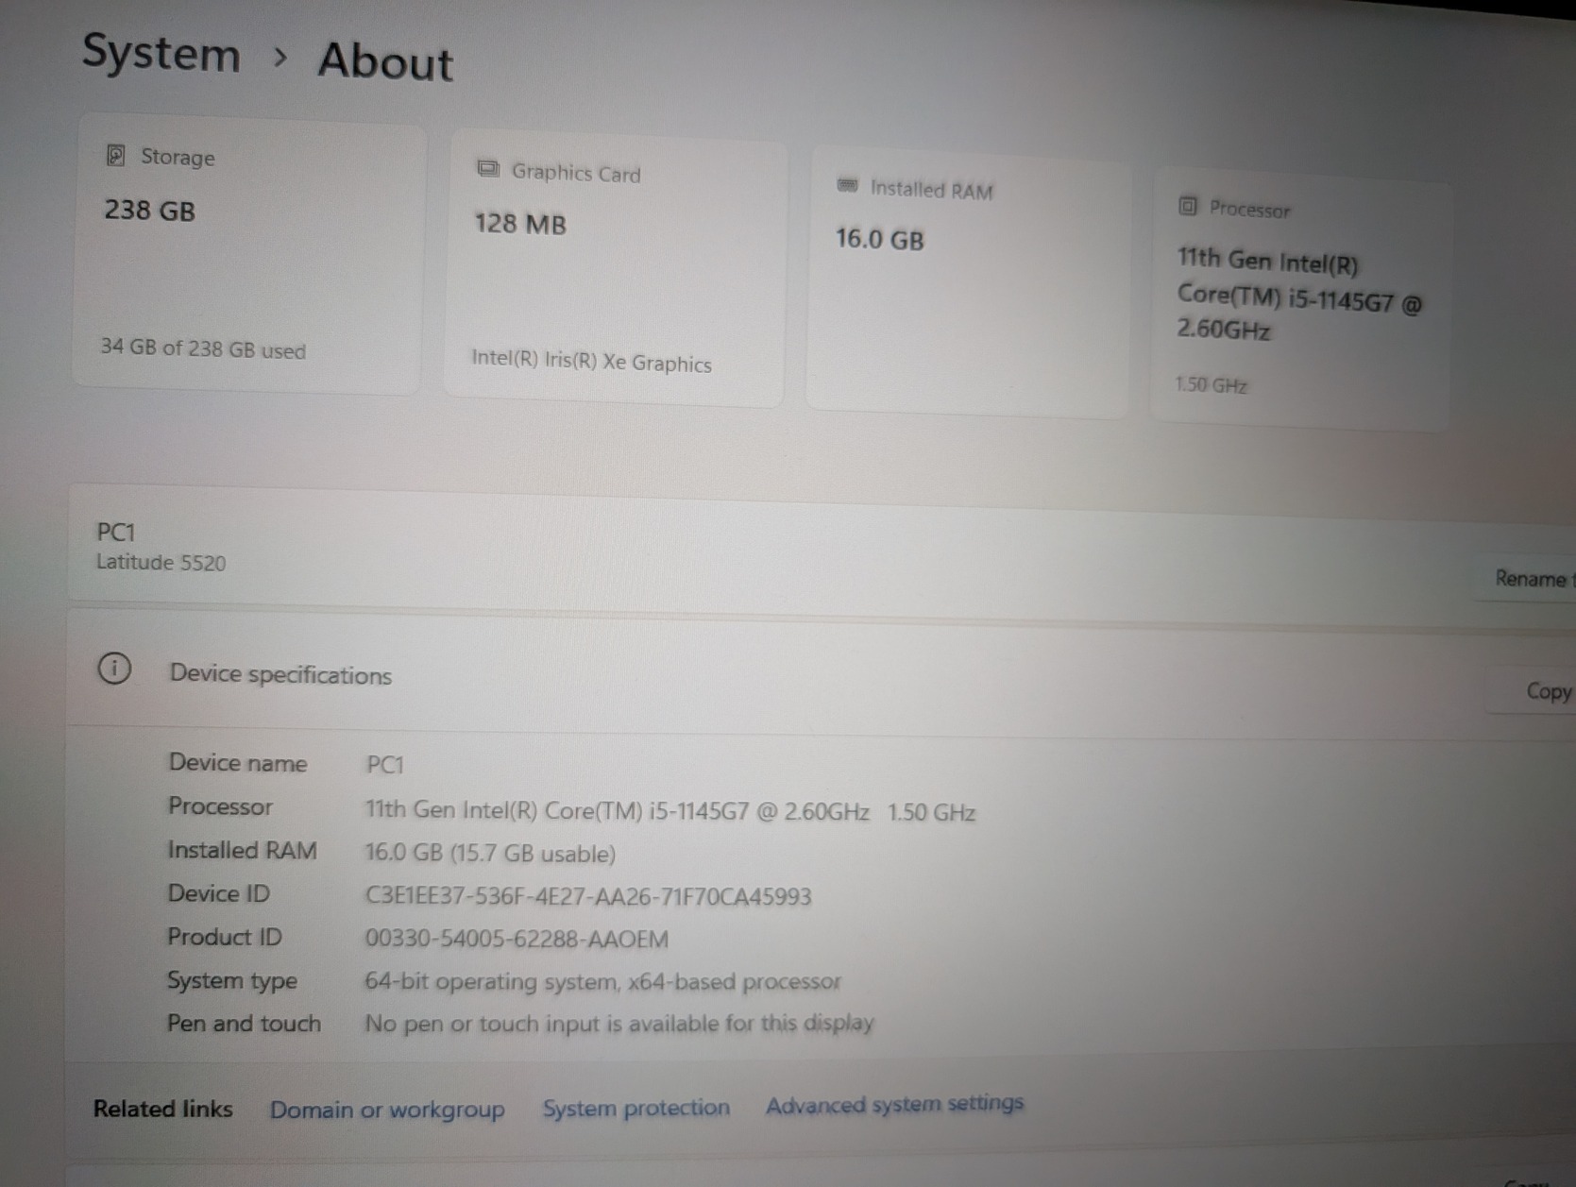This screenshot has width=1576, height=1187.
Task: Click the Storage card disk icon
Action: pyautogui.click(x=116, y=155)
